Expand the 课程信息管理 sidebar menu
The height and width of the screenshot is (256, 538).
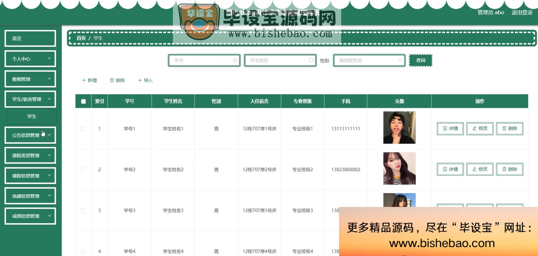coord(30,176)
